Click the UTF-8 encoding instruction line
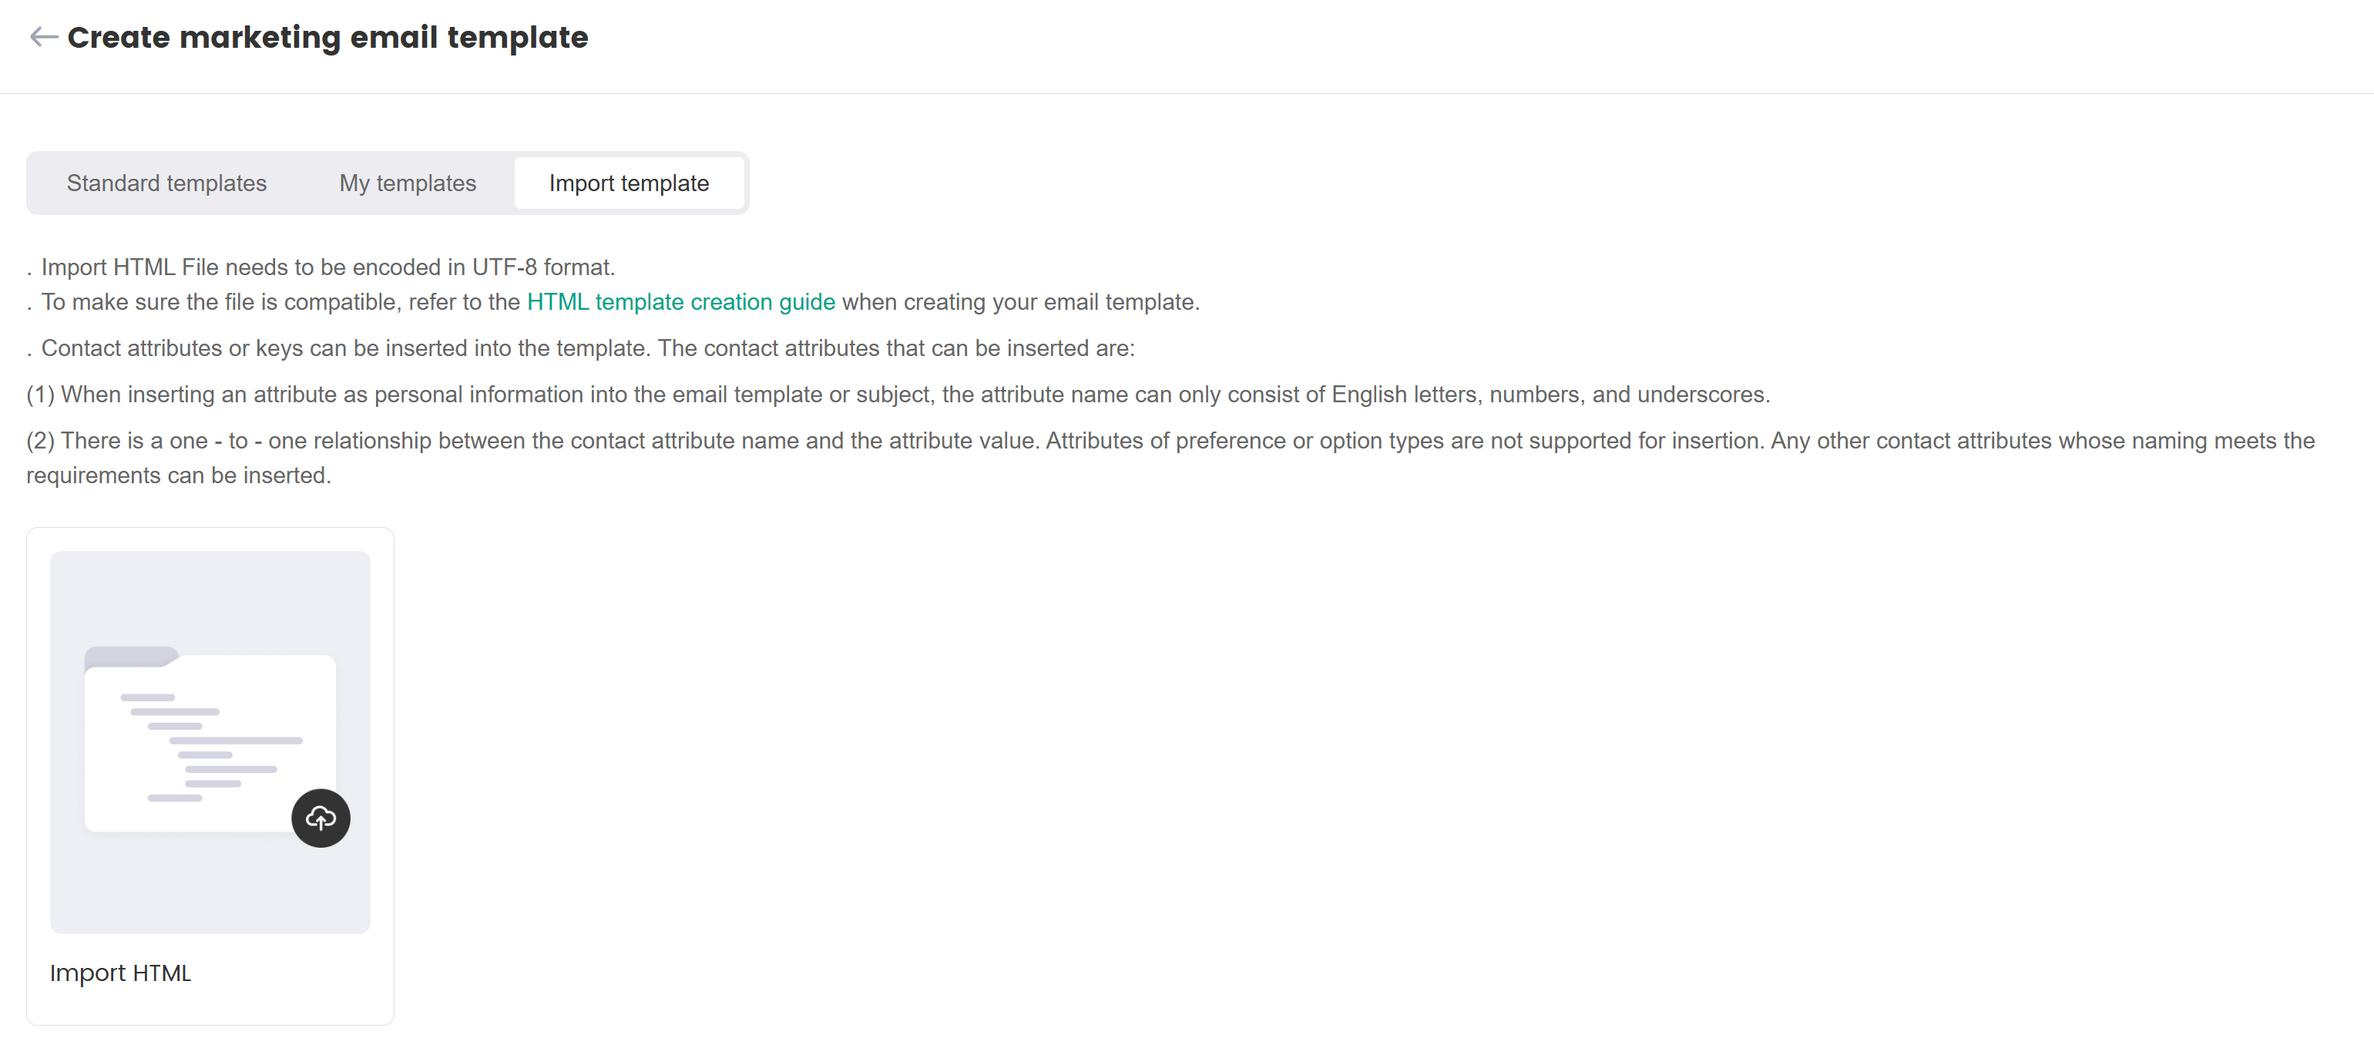Image resolution: width=2374 pixels, height=1045 pixels. [x=327, y=267]
